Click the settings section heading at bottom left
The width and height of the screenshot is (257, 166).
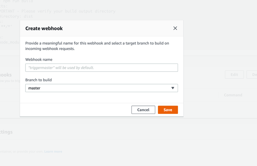tap(6, 132)
